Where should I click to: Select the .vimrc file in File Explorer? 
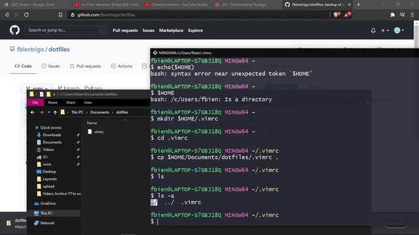point(96,132)
